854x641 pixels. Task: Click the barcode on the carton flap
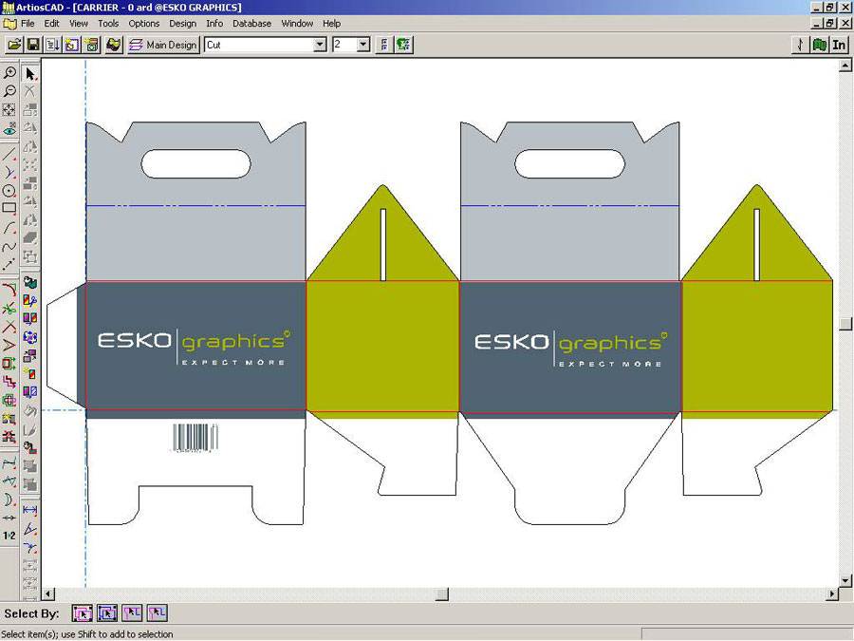point(195,438)
